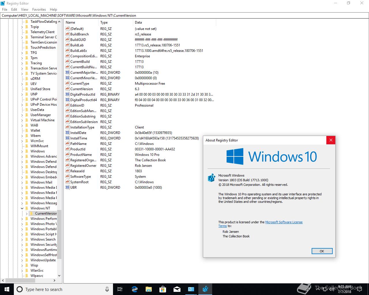The width and height of the screenshot is (369, 295).
Task: Sort values by Data column header
Action: pos(174,22)
